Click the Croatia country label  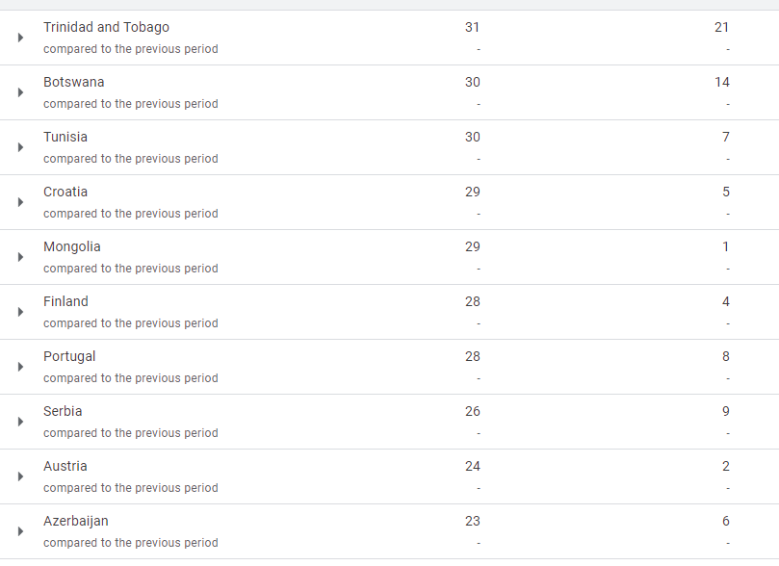pos(65,192)
